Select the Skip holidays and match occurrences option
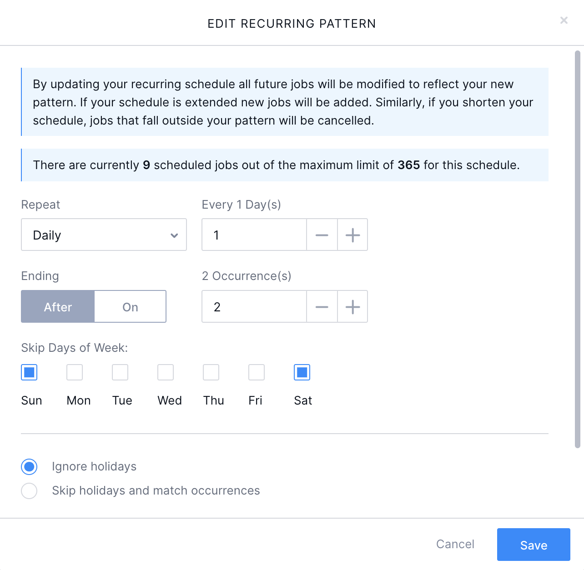This screenshot has height=570, width=584. pyautogui.click(x=29, y=490)
